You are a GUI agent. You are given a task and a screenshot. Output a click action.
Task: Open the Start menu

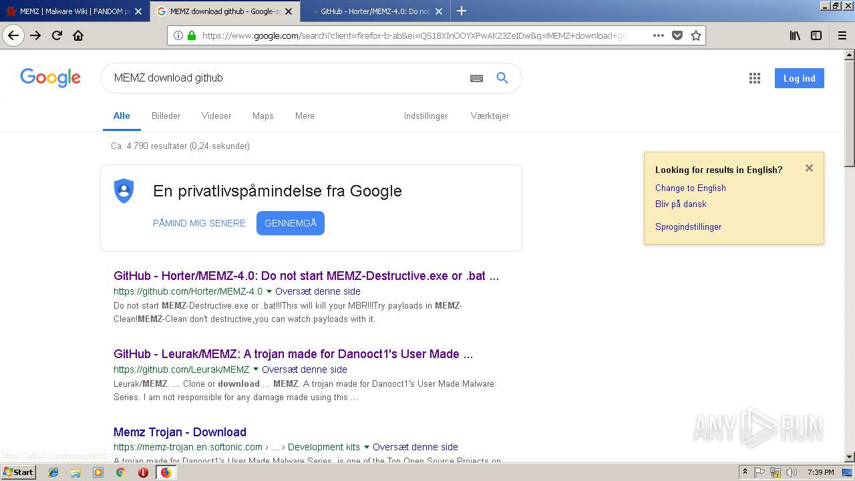point(18,472)
